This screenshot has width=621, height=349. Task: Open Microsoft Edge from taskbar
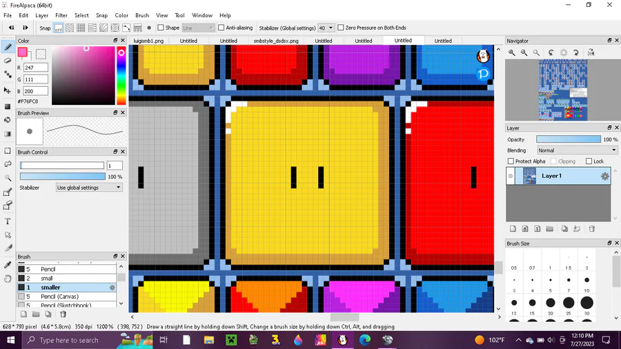tap(365, 340)
